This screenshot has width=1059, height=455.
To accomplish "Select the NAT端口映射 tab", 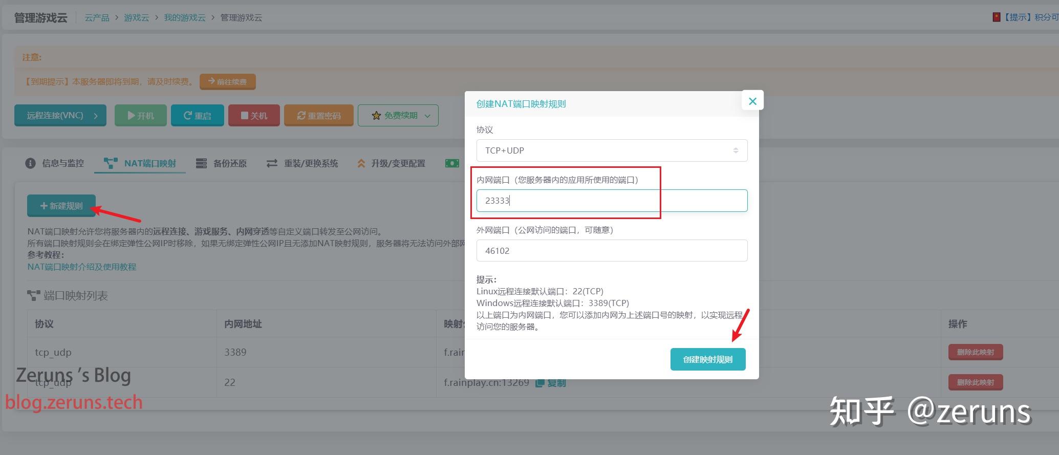I will tap(140, 163).
